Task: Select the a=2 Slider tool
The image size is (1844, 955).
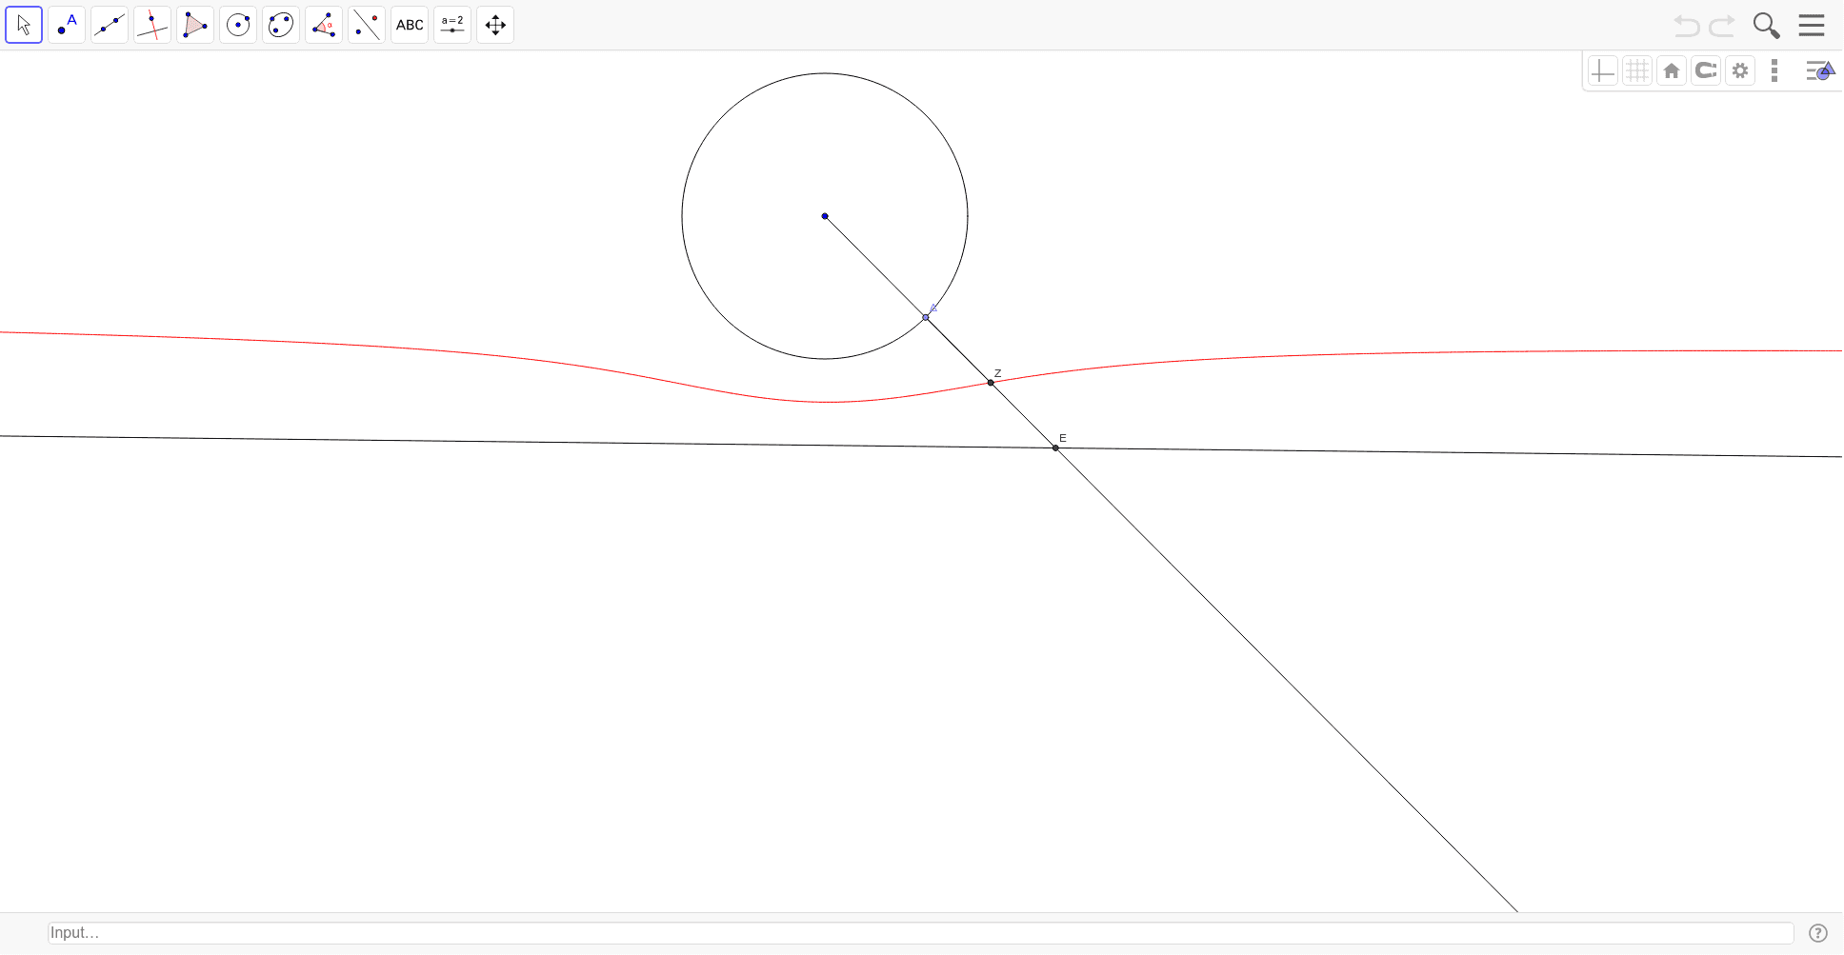Action: click(x=452, y=25)
